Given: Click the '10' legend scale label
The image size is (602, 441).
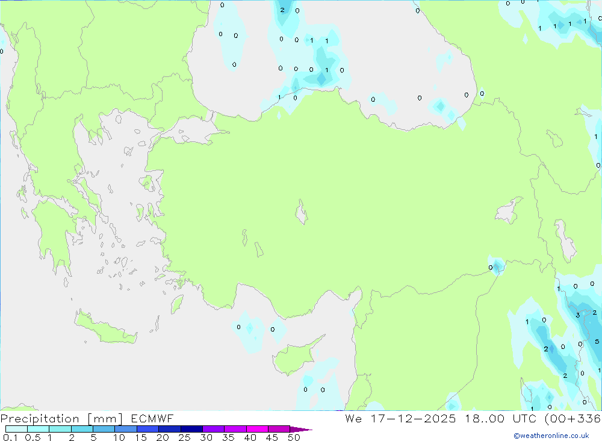Looking at the screenshot, I should pos(119,437).
